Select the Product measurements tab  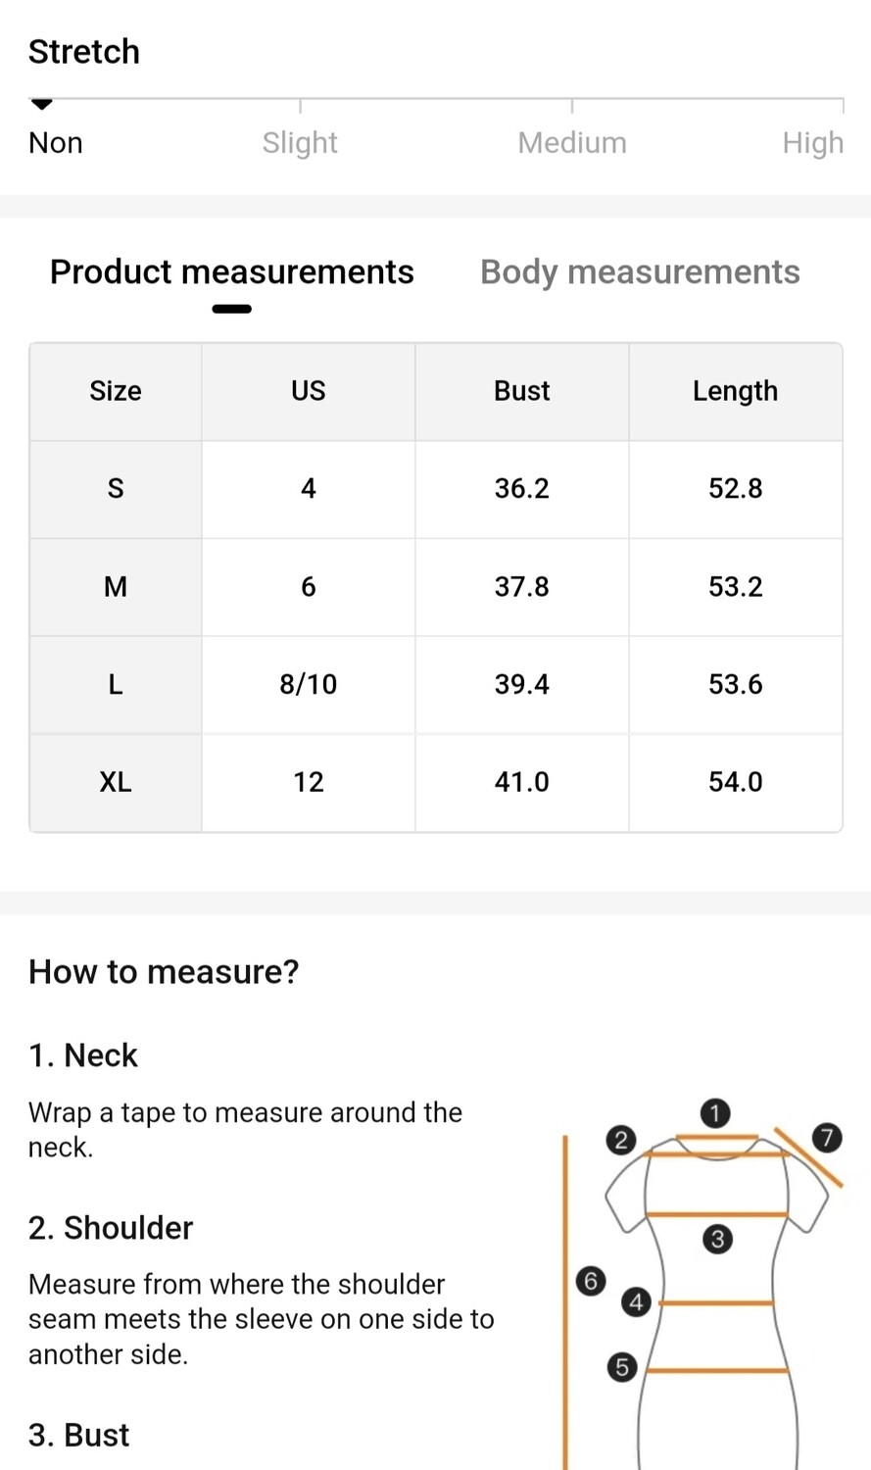pyautogui.click(x=232, y=272)
